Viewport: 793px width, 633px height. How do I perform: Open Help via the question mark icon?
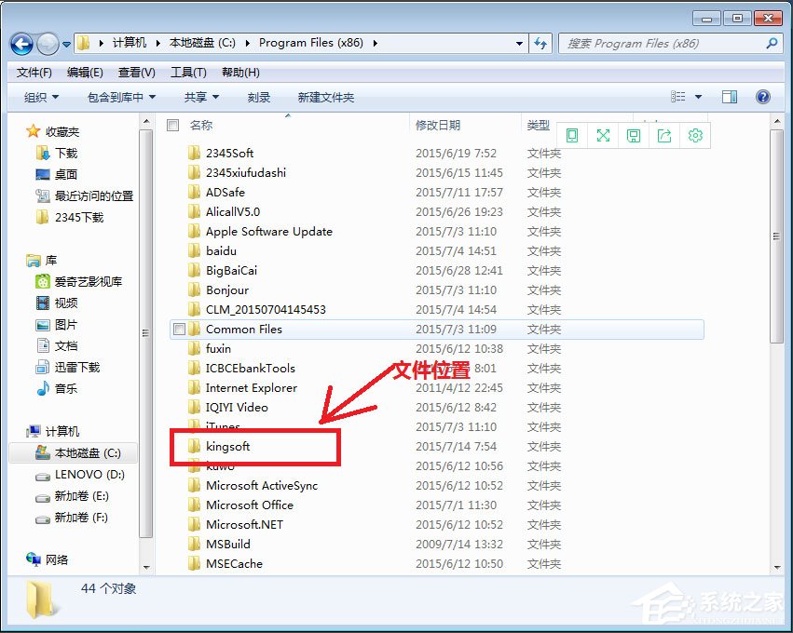click(763, 96)
